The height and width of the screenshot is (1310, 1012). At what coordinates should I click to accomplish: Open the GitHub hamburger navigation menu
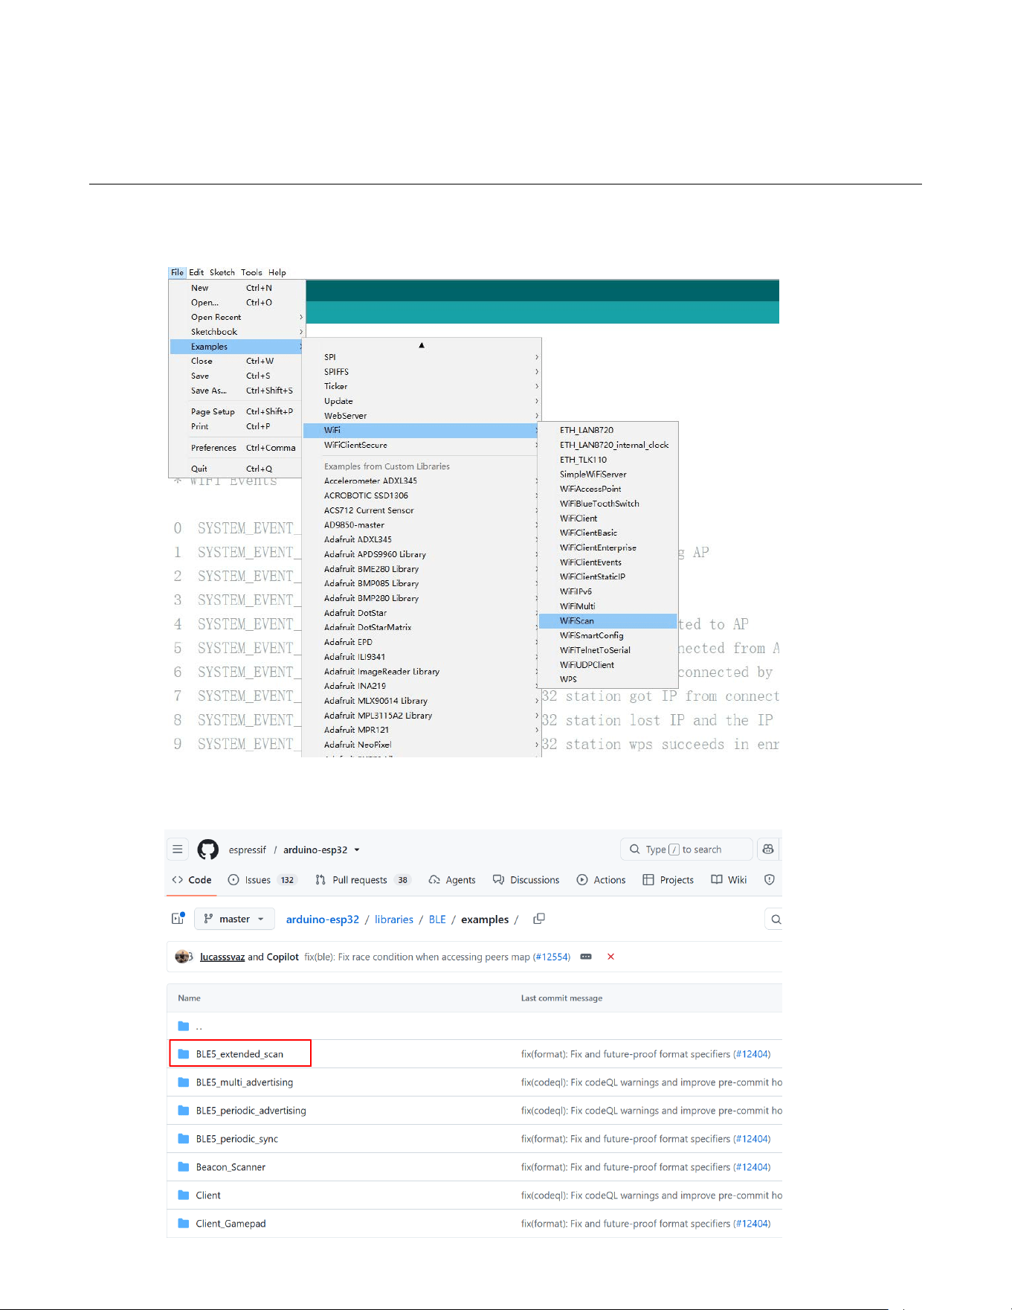tap(178, 849)
